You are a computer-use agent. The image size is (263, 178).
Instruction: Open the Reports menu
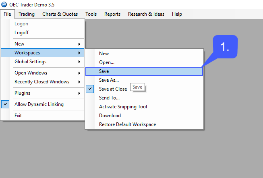112,14
